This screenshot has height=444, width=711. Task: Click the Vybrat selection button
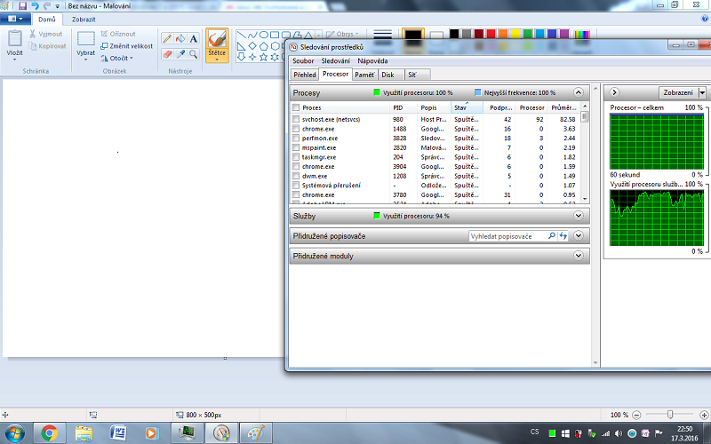click(85, 45)
